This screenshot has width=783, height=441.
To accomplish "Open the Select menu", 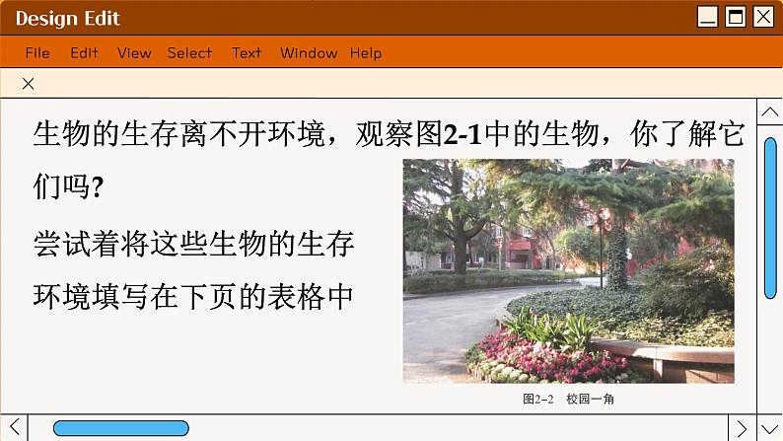I will [189, 53].
